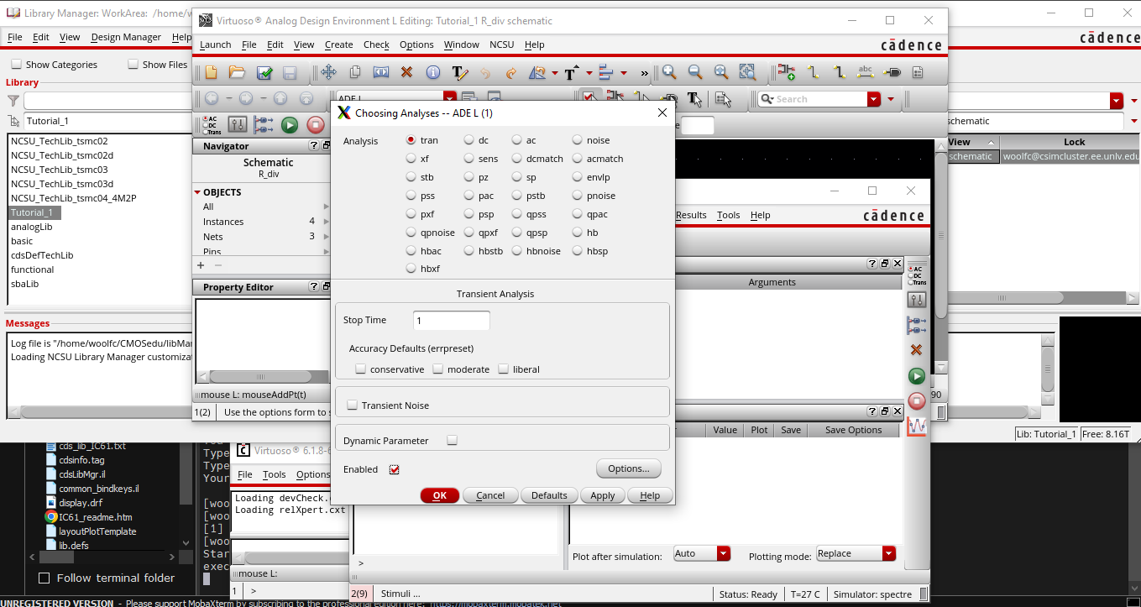The image size is (1141, 607).
Task: Click the Setup Outputs icon in Virtuoso toolbar
Action: coord(264,125)
